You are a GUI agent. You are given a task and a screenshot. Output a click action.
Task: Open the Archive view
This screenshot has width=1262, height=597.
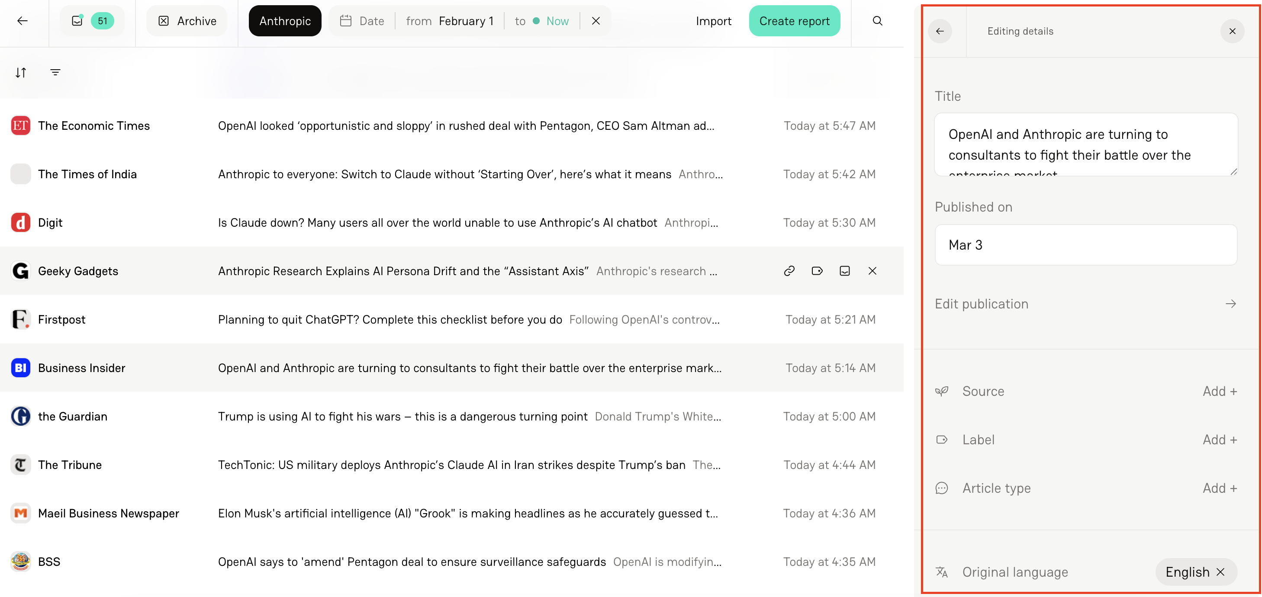pyautogui.click(x=186, y=21)
